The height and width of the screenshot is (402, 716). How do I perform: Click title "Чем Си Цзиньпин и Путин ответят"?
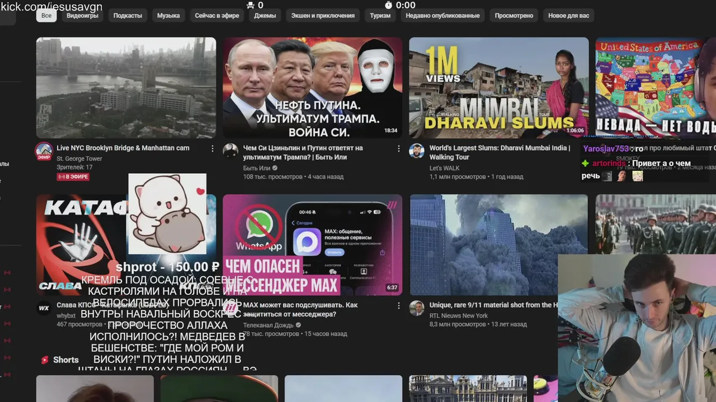click(x=303, y=152)
